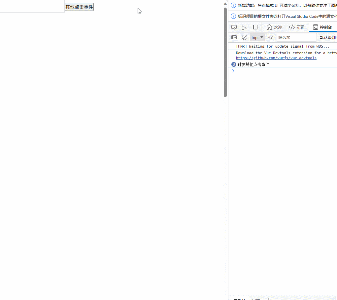
Task: Click the Download the Vue Devtools message
Action: (286, 53)
